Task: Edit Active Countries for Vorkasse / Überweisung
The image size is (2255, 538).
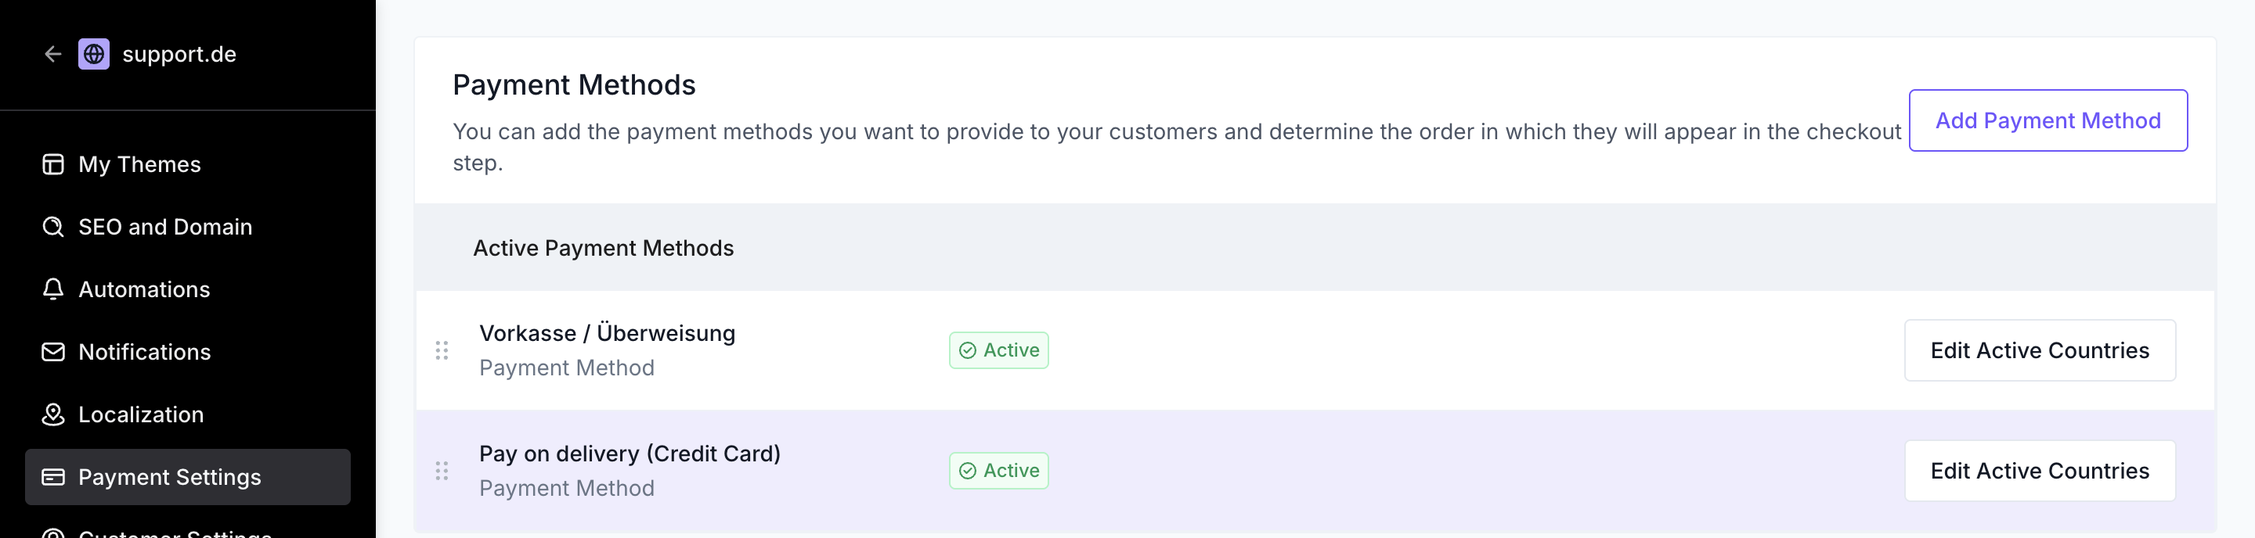Action: pyautogui.click(x=2040, y=351)
